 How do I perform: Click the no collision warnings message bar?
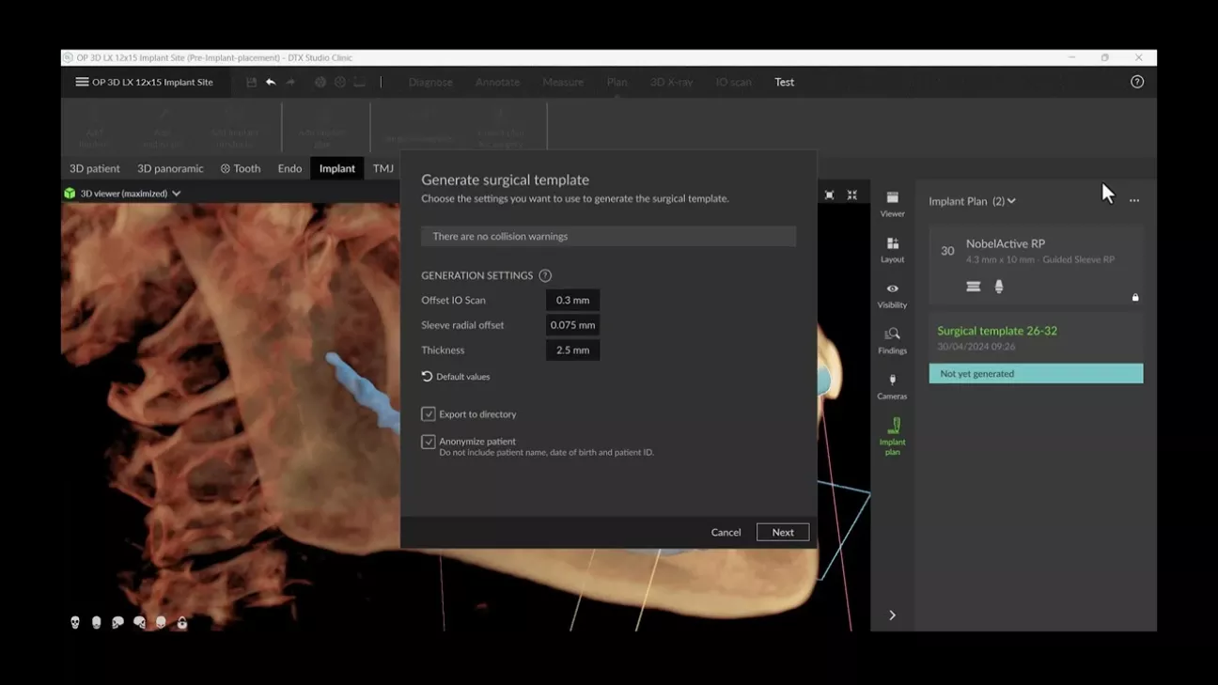coord(608,236)
